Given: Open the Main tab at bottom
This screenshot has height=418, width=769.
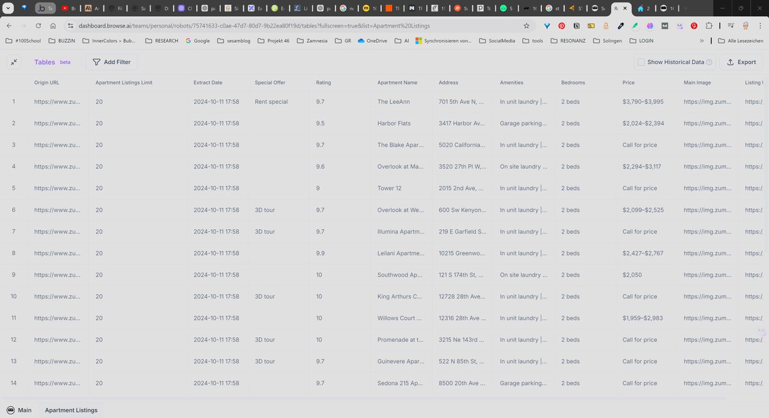Looking at the screenshot, I should click(x=19, y=410).
